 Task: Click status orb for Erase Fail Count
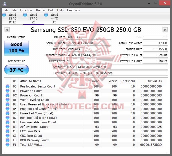tap(7, 113)
